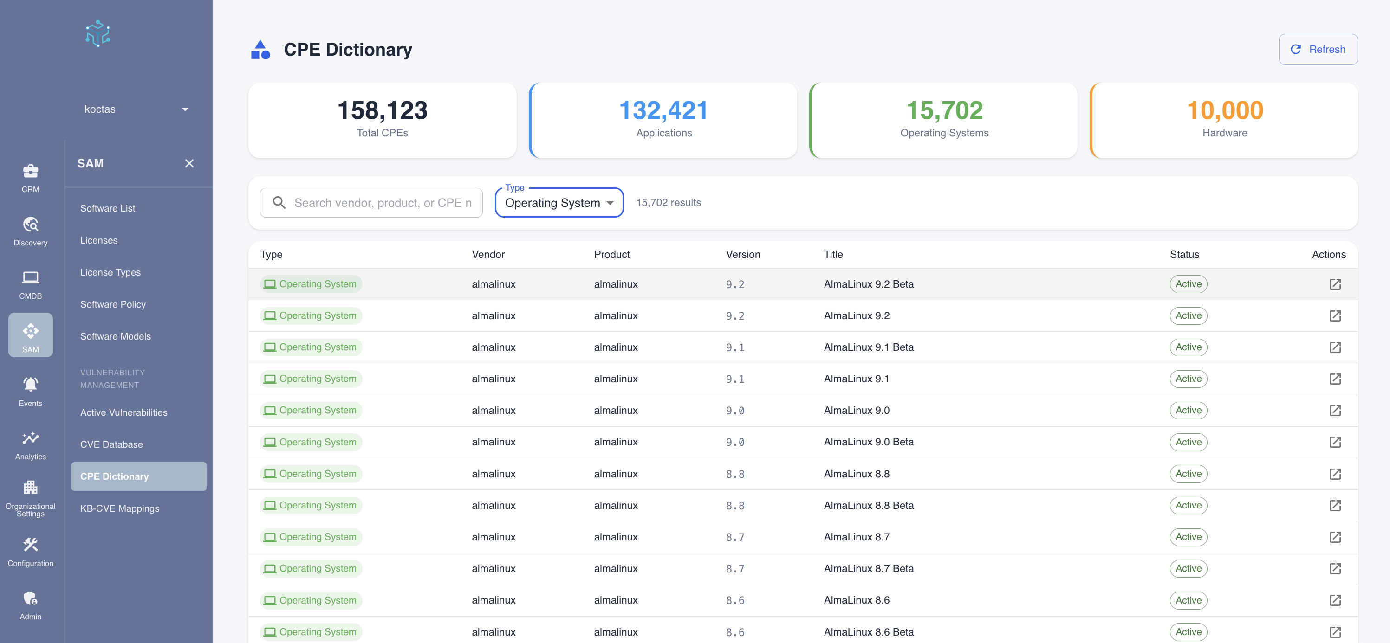
Task: Open the Analytics chart icon
Action: [30, 438]
